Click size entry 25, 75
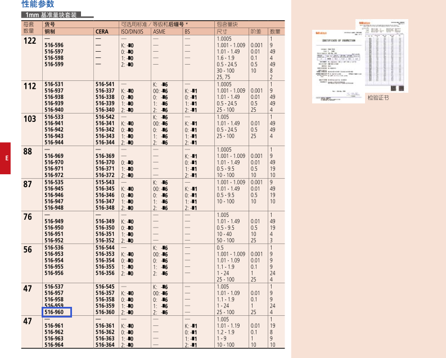 [x=223, y=77]
